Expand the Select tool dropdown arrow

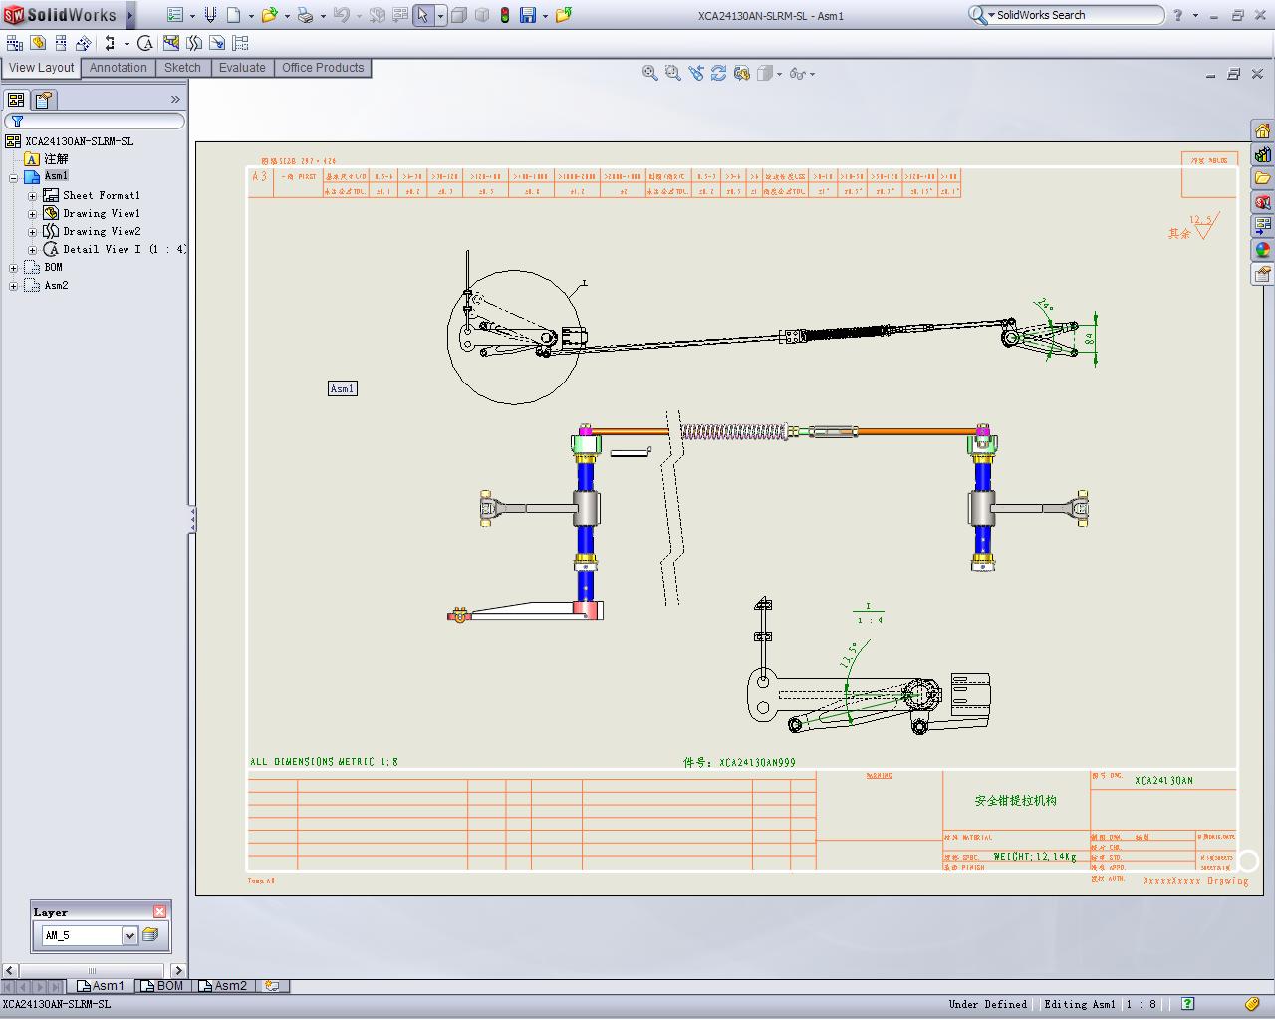(440, 16)
